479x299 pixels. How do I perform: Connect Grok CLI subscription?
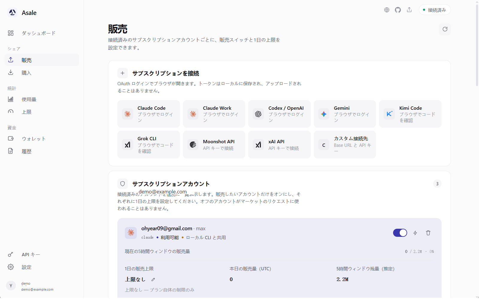148,144
